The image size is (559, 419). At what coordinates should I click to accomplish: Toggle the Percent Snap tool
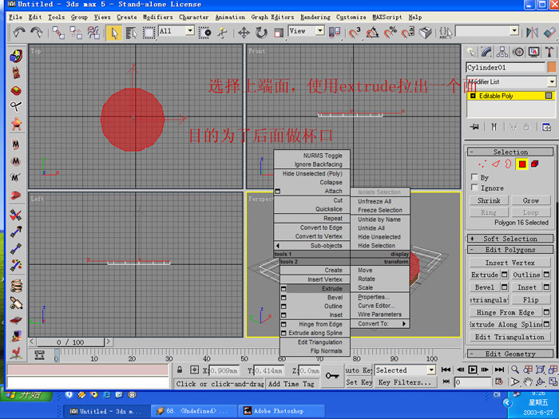click(390, 33)
